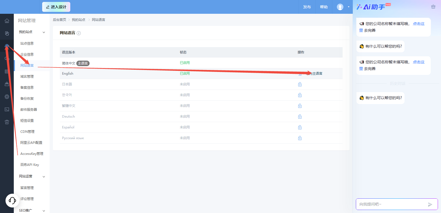Click 未启用 status in the 한국어 row

click(185, 95)
